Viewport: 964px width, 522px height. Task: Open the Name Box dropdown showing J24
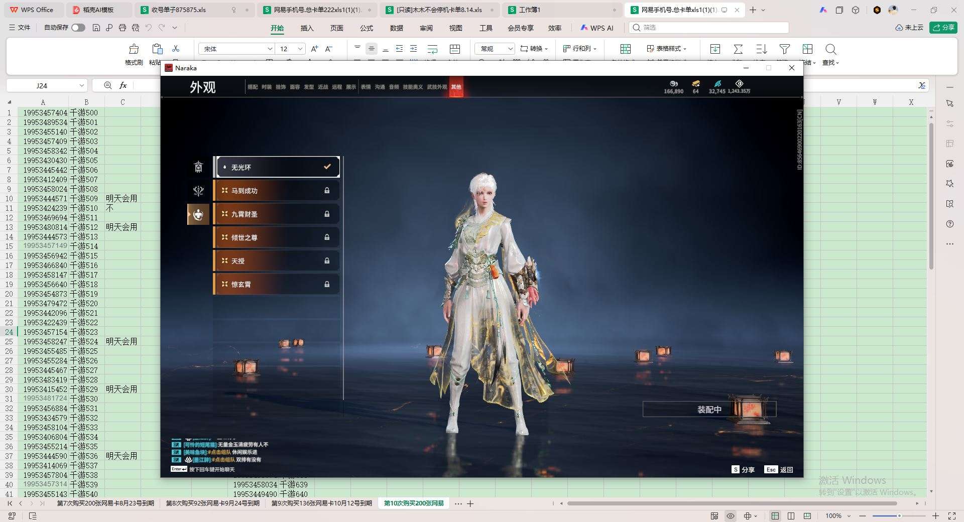coord(81,86)
